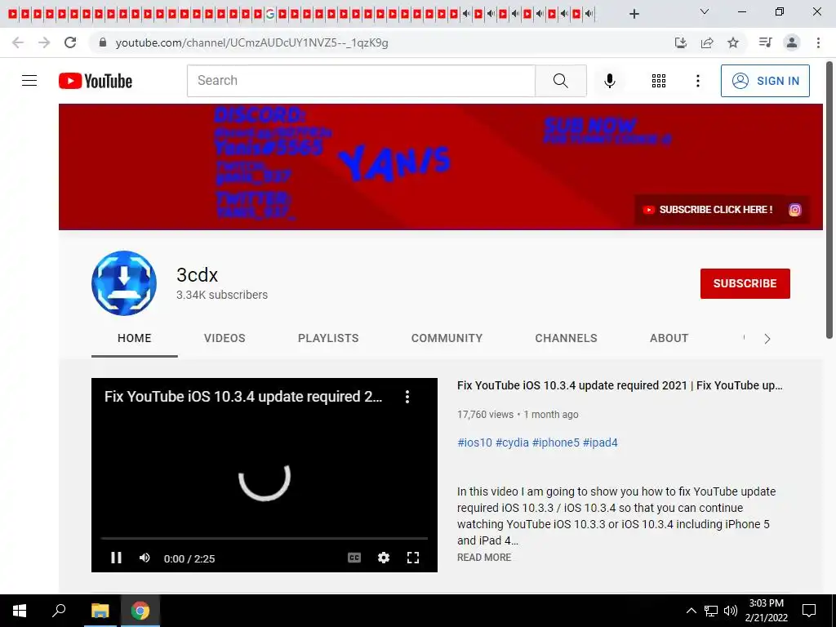
Task: Click READ MORE under the description
Action: click(484, 557)
